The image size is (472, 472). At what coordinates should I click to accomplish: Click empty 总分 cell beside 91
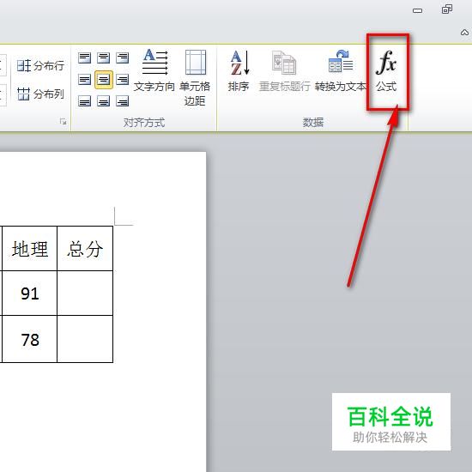point(85,293)
